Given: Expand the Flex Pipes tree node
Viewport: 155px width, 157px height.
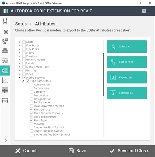Looking at the screenshot, I should click(x=19, y=49).
